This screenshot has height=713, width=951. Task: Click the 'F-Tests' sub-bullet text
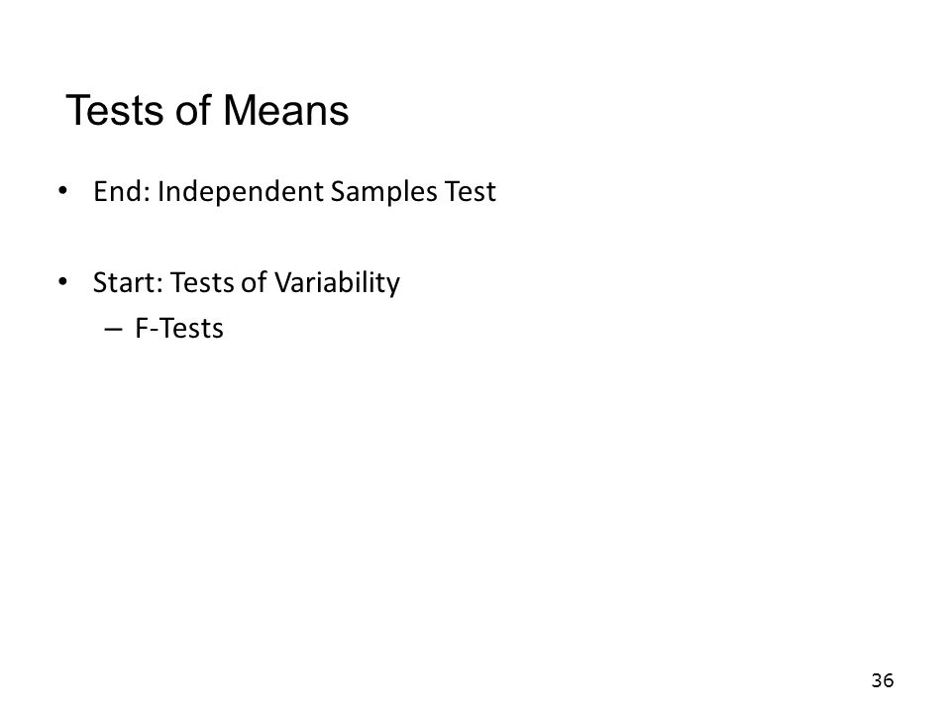[179, 329]
